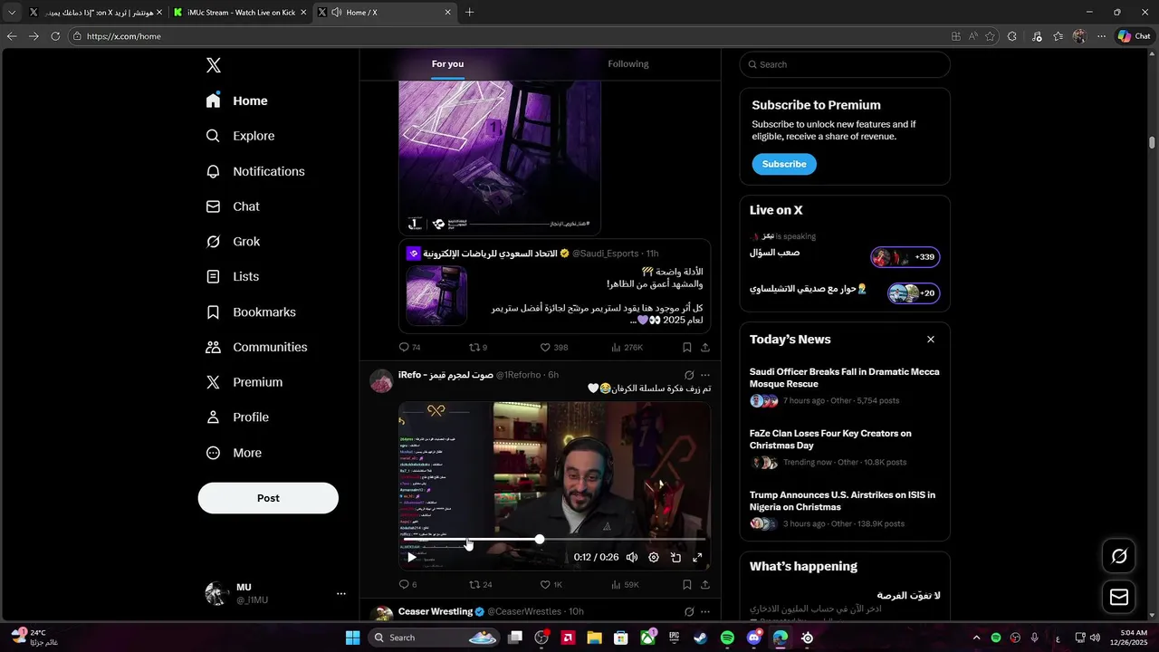Open Trump Announces U.S. Airstrikes news
Screen dimensions: 1159x652
(845, 509)
